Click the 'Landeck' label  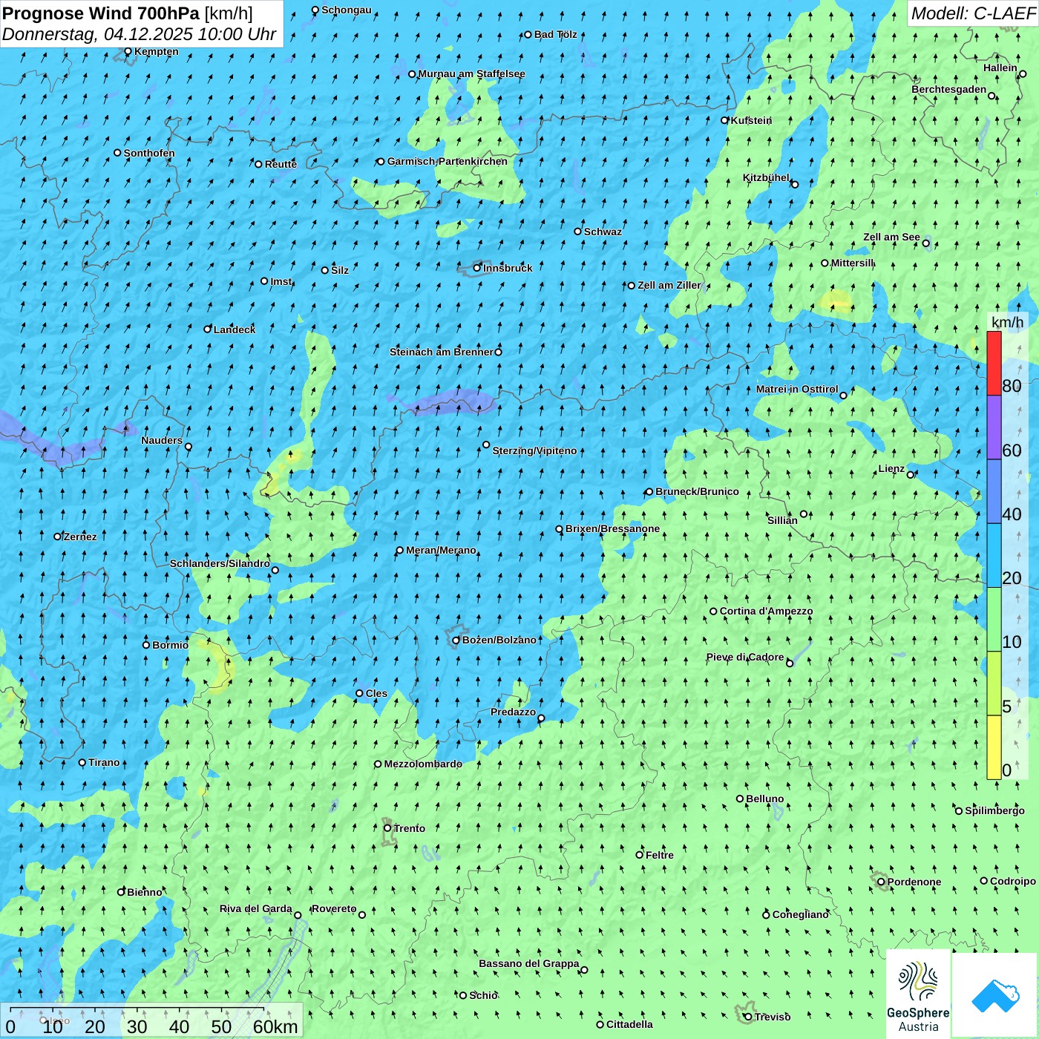tap(235, 330)
